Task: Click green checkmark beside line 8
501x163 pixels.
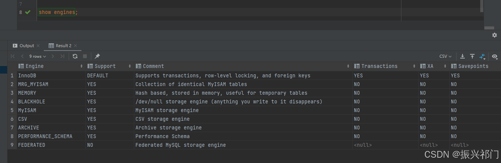Action: click(28, 12)
